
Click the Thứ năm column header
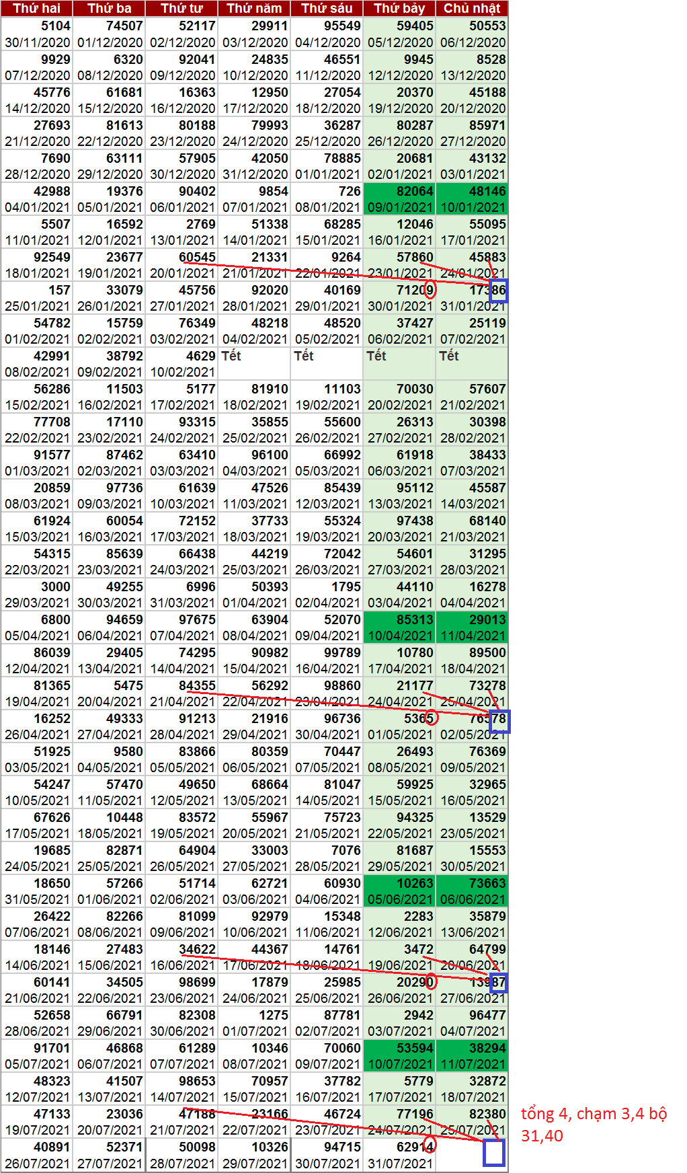click(x=254, y=8)
